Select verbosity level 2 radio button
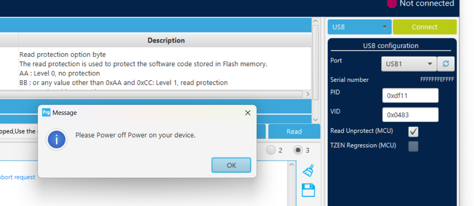This screenshot has width=474, height=206. coord(271,150)
